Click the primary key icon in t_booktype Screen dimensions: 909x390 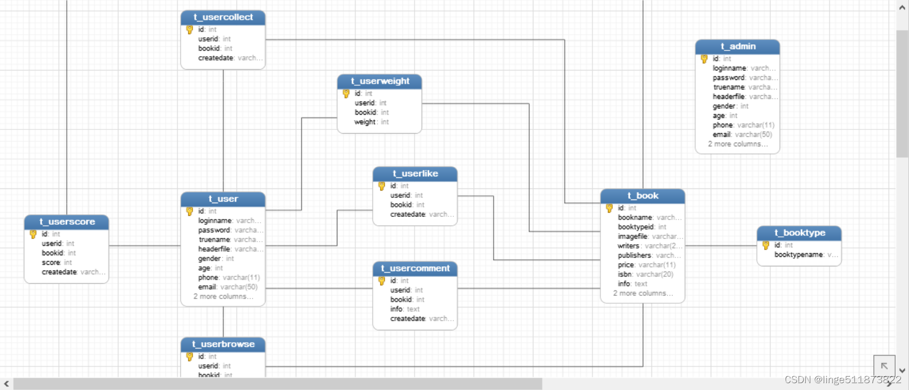pyautogui.click(x=766, y=245)
